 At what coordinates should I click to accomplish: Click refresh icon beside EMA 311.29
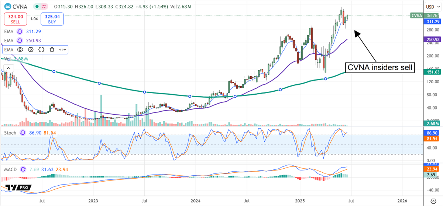20,32
